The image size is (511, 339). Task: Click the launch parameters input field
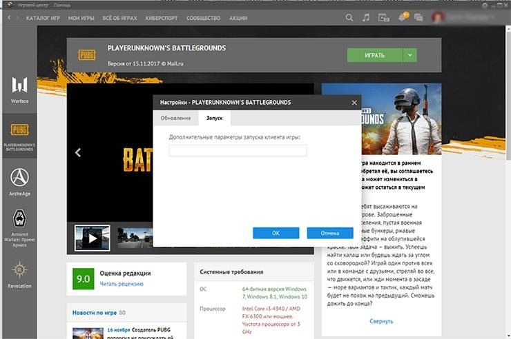(238, 150)
